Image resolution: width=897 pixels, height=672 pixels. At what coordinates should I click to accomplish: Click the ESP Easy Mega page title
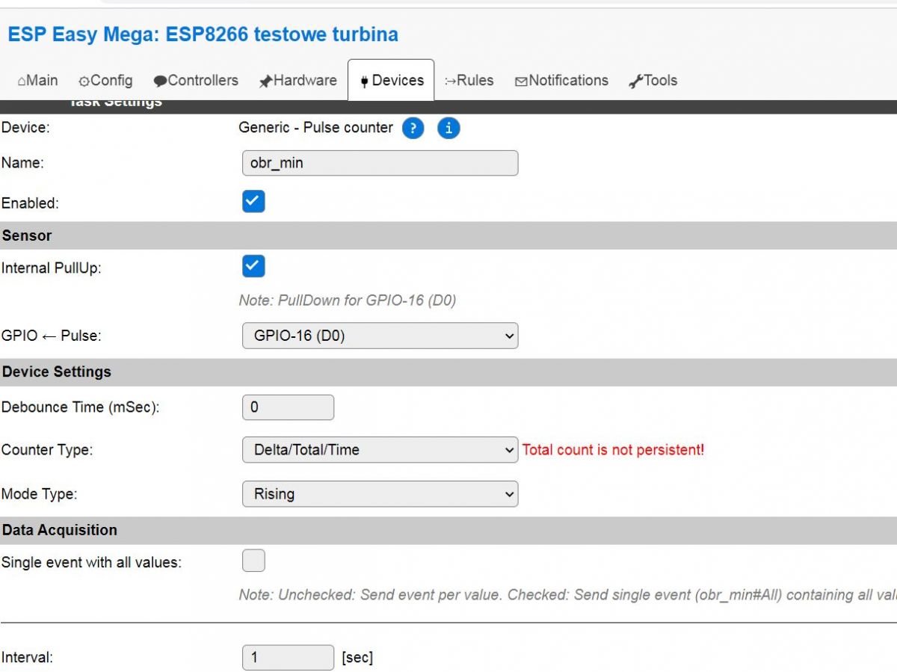click(203, 34)
